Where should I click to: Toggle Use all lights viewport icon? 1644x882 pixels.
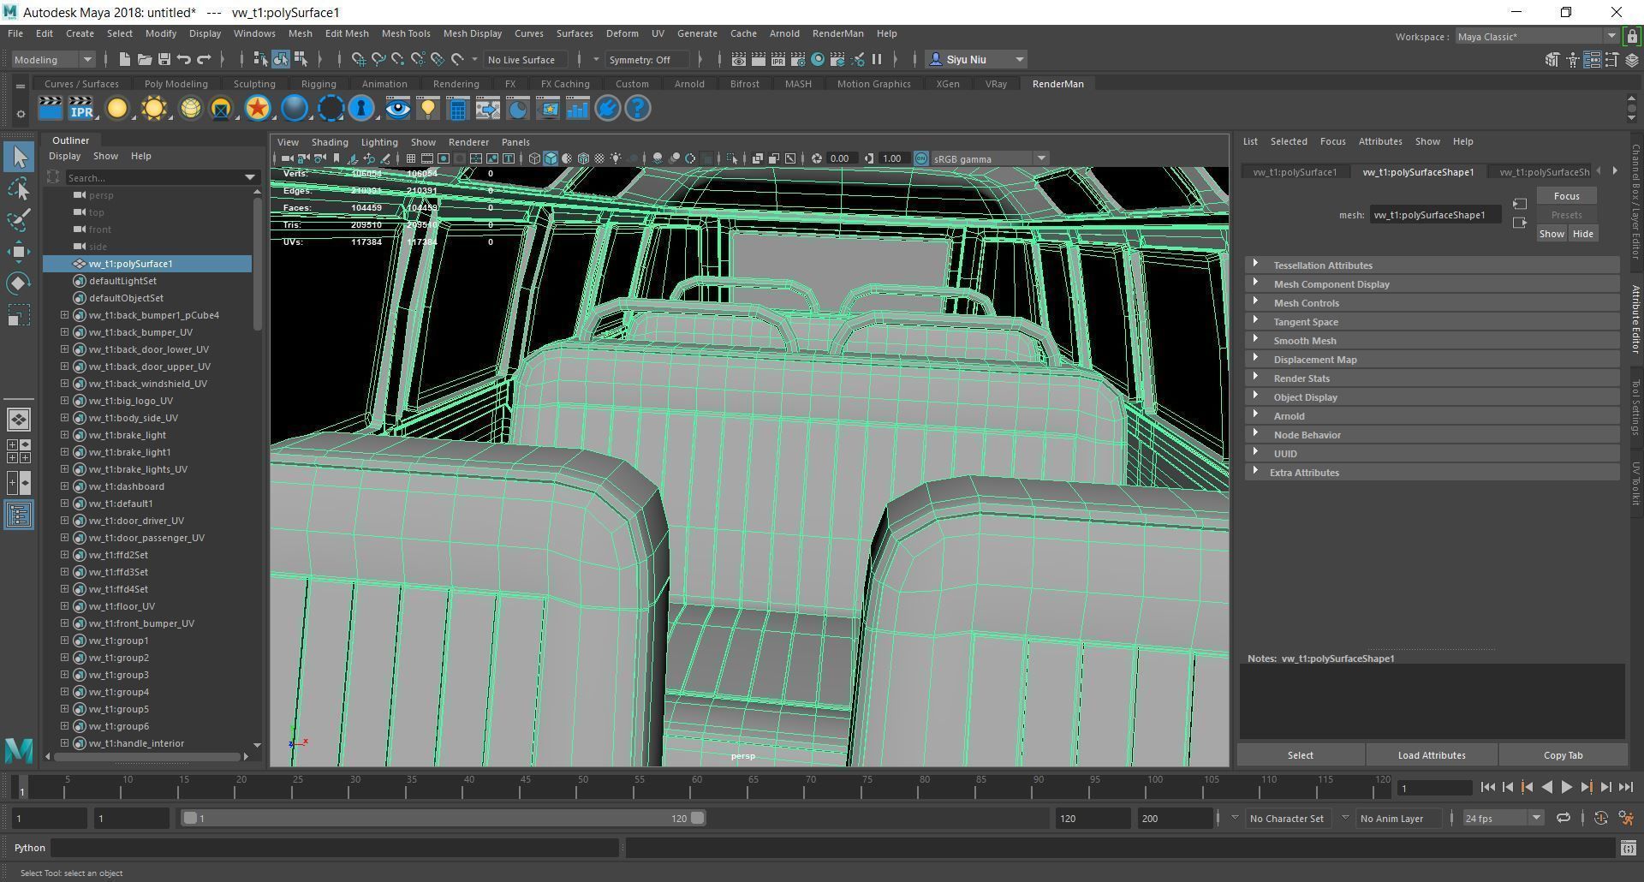[x=615, y=158]
